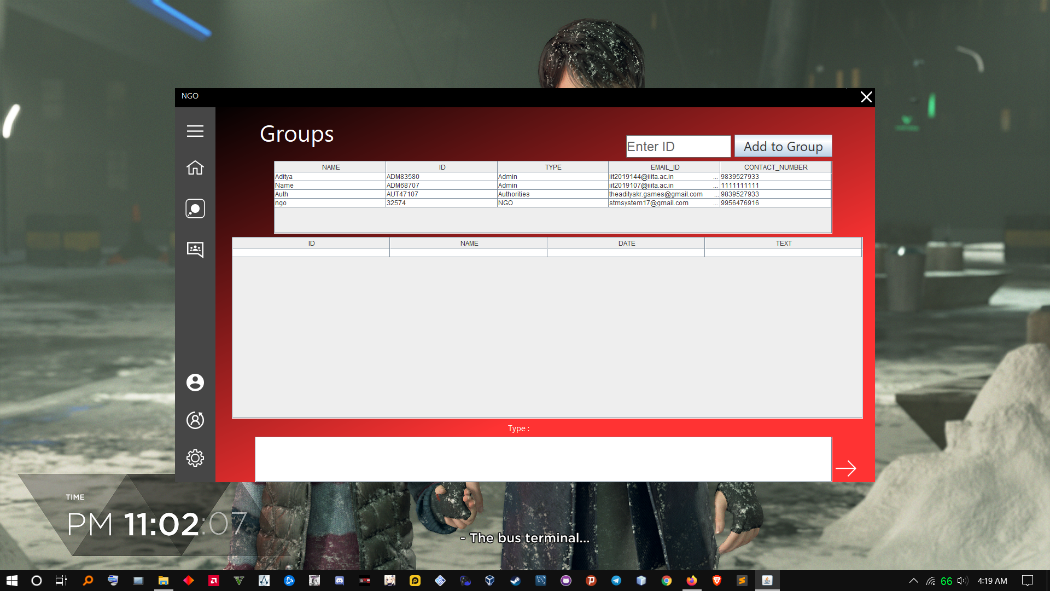
Task: Select the AUT47107 Authorities row
Action: tap(441, 194)
